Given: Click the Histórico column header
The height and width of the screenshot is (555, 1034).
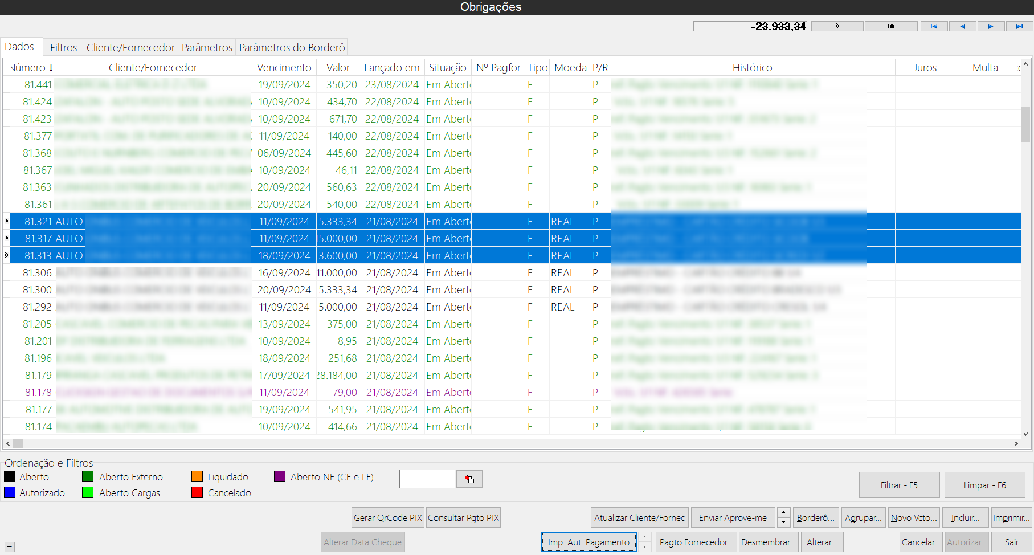Looking at the screenshot, I should click(752, 67).
